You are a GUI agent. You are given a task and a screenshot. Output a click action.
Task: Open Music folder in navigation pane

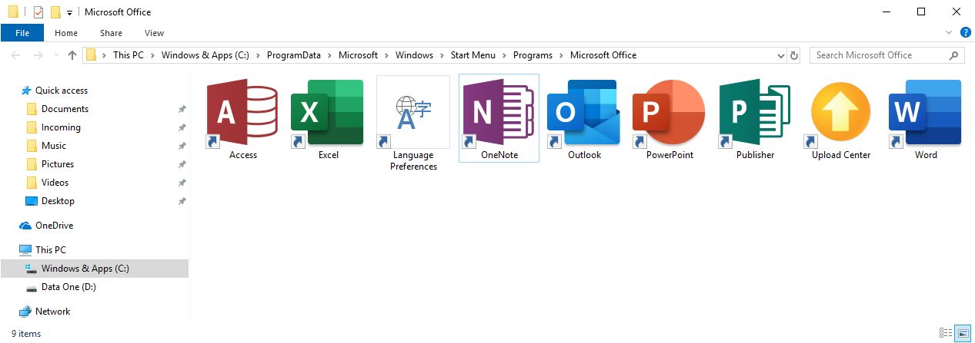(54, 146)
